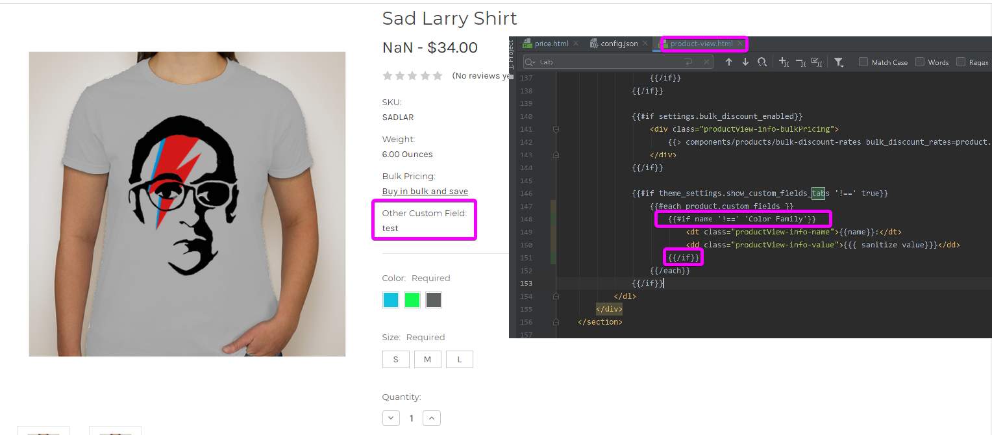
Task: Go to next search occurrence arrow
Action: tap(745, 62)
